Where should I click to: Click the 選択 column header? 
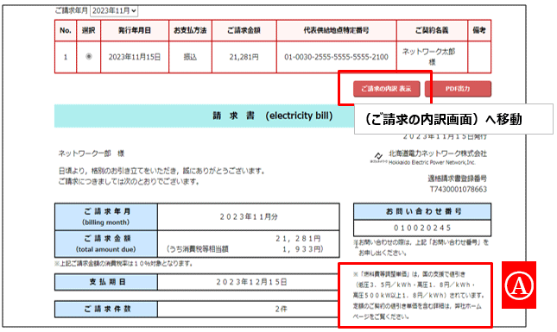tap(89, 30)
